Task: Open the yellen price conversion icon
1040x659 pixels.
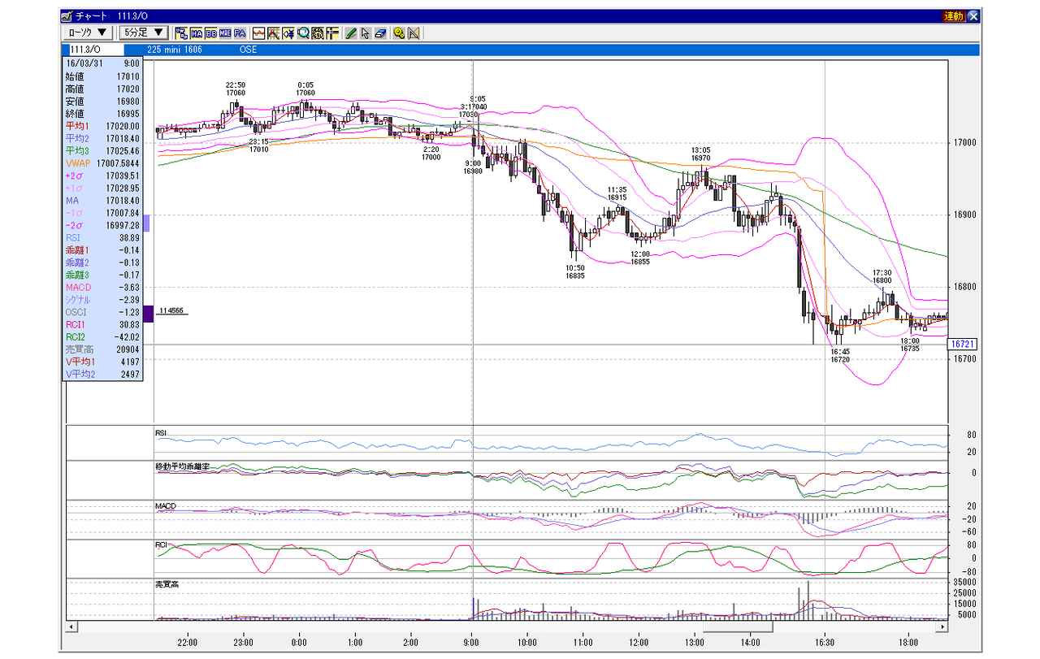Action: point(288,33)
